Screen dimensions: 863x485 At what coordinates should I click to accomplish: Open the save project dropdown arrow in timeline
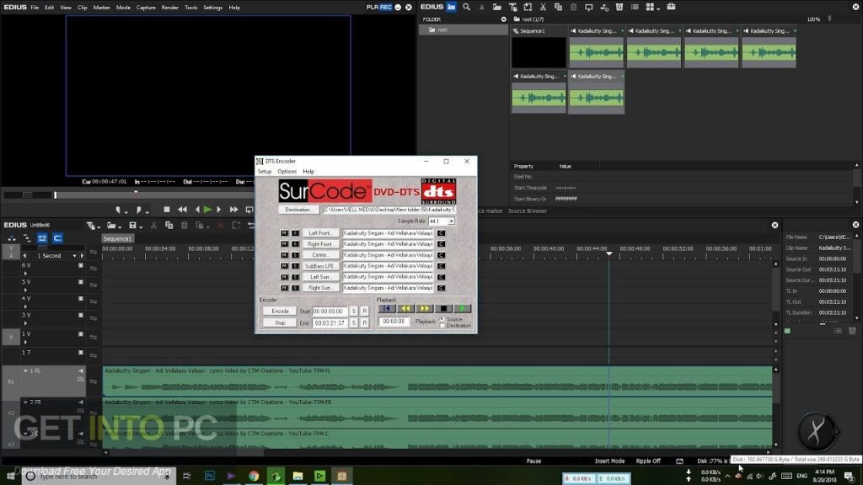[141, 227]
